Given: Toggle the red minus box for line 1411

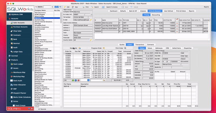Looking at the screenshot, I should point(177,24).
